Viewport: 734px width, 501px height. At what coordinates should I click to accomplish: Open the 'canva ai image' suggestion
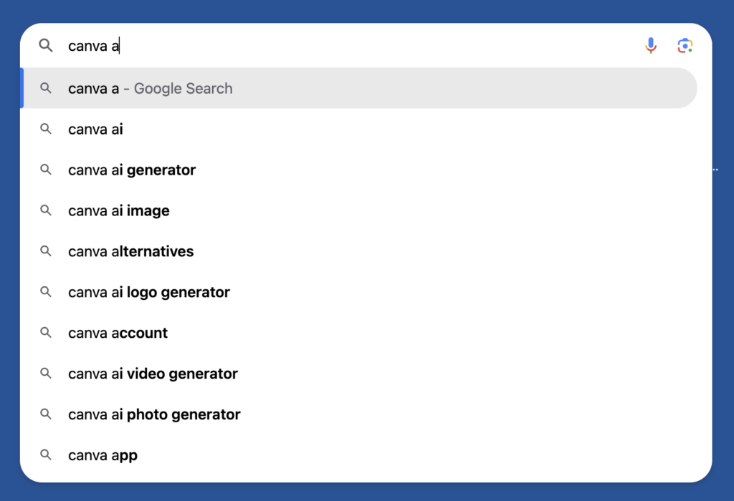pos(118,210)
